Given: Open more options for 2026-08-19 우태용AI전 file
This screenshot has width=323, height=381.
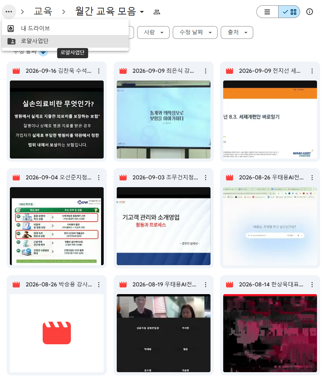Looking at the screenshot, I should [x=206, y=285].
